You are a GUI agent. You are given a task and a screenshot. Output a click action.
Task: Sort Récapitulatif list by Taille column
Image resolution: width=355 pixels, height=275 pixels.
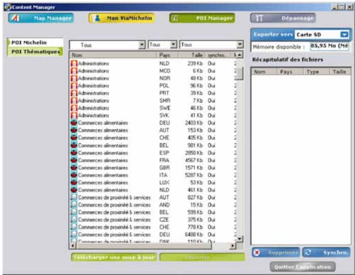340,72
